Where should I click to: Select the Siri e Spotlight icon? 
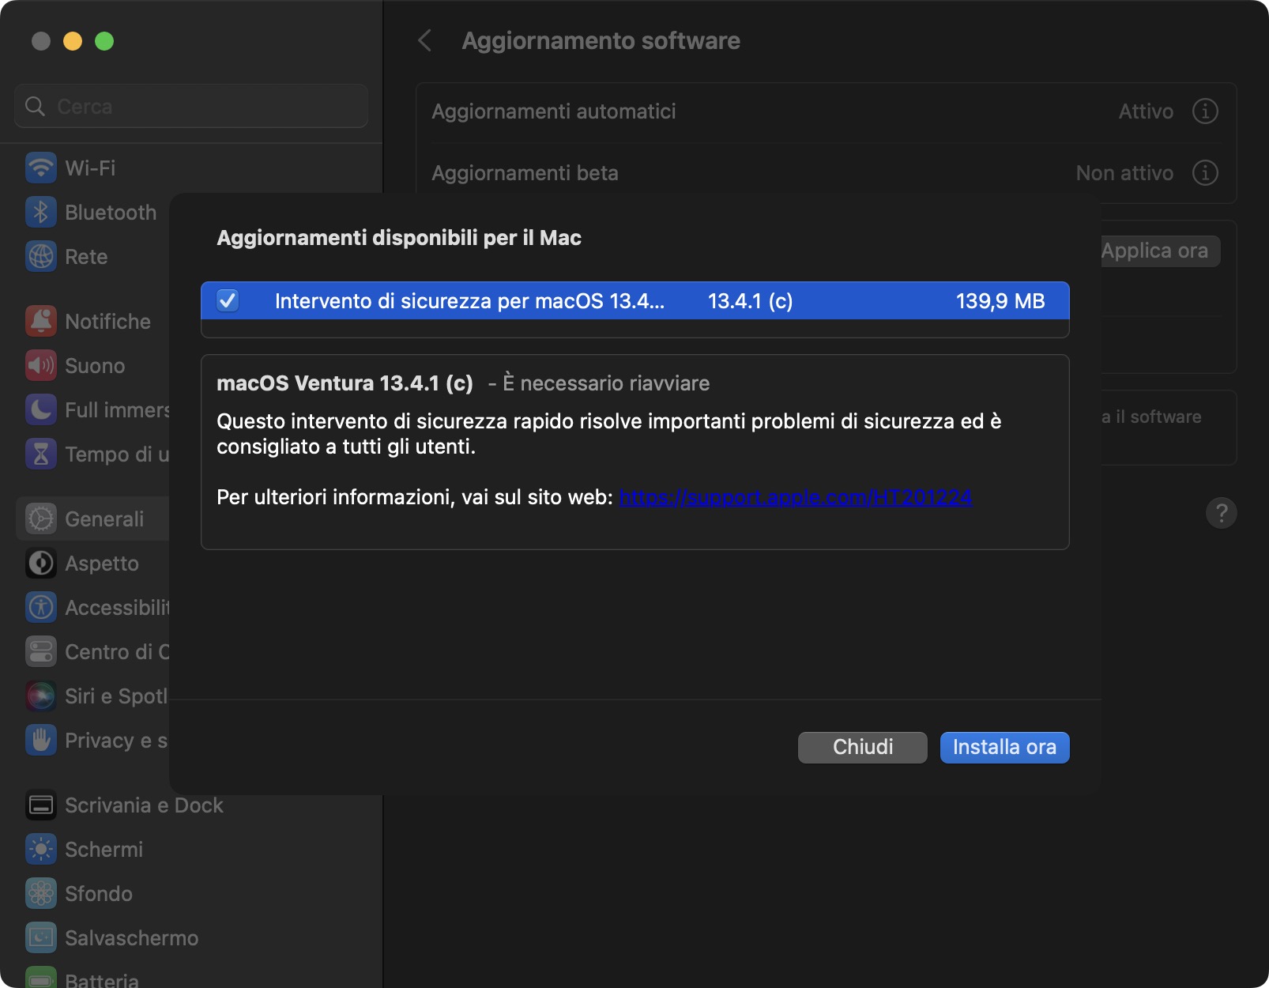pyautogui.click(x=41, y=696)
